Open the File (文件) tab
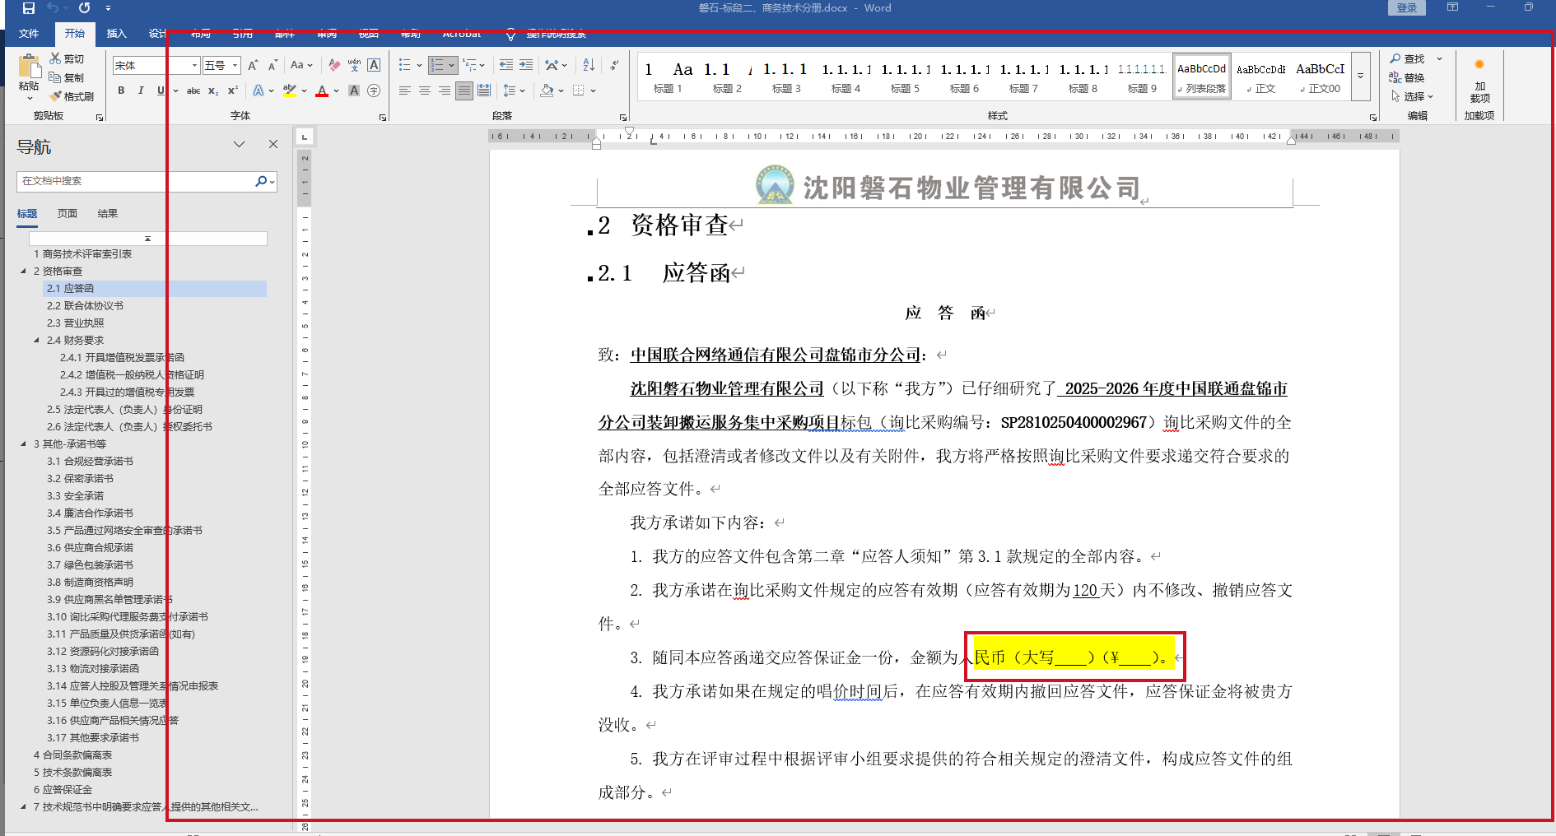The height and width of the screenshot is (836, 1556). (29, 34)
